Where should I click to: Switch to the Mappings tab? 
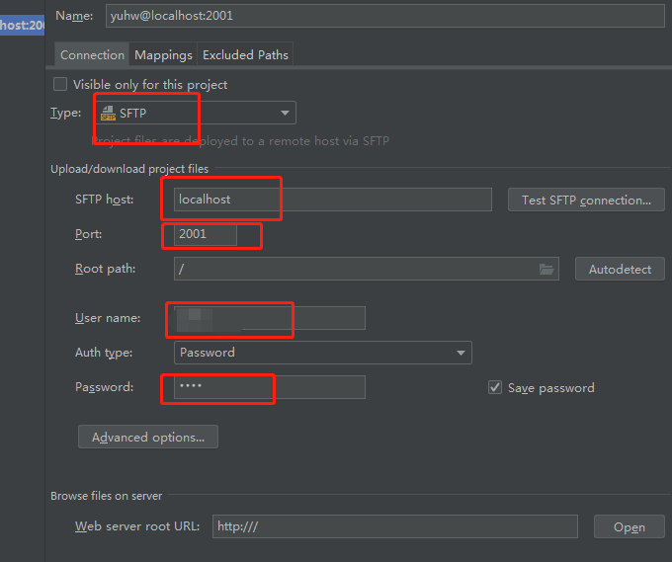coord(163,55)
